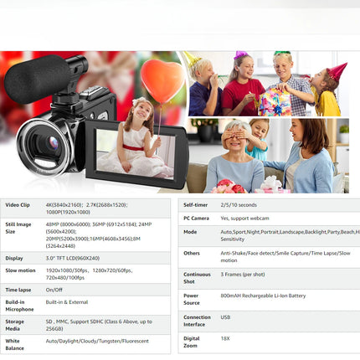Viewport: 360px width, 360px height.
Task: Select the 'Anti-Shake/Face detect/Smile Capture' value
Action: pyautogui.click(x=265, y=253)
